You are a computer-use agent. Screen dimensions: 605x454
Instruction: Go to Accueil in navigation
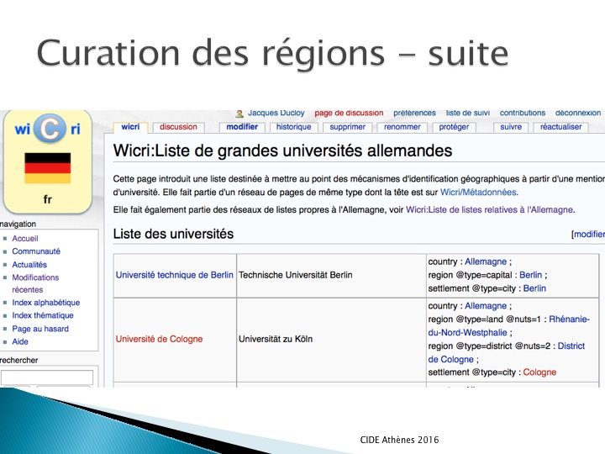pyautogui.click(x=25, y=239)
